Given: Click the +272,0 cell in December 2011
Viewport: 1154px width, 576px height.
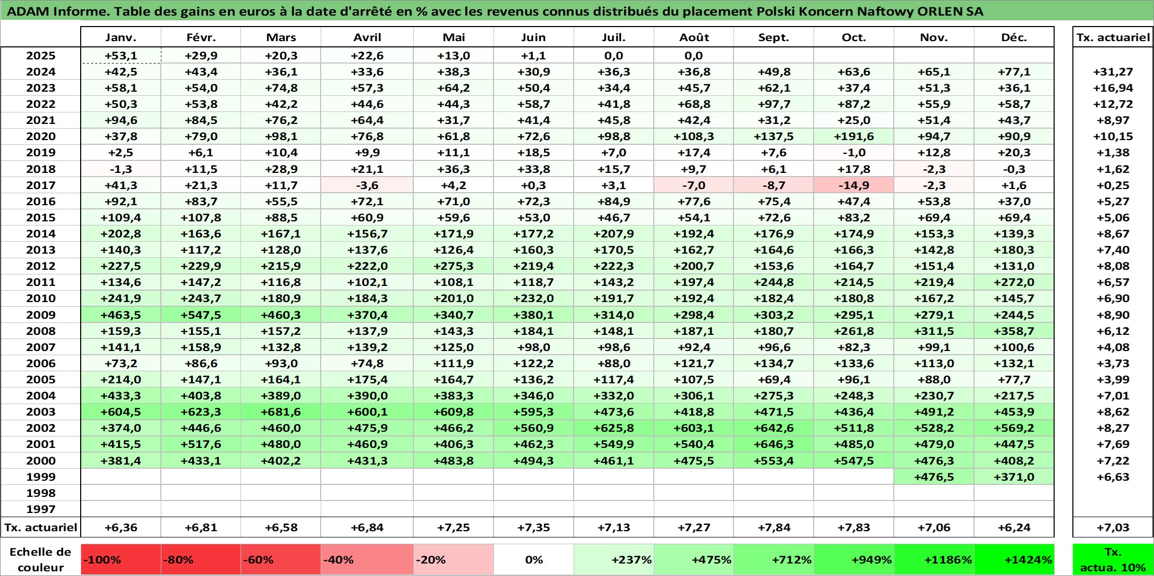Looking at the screenshot, I should point(1014,282).
